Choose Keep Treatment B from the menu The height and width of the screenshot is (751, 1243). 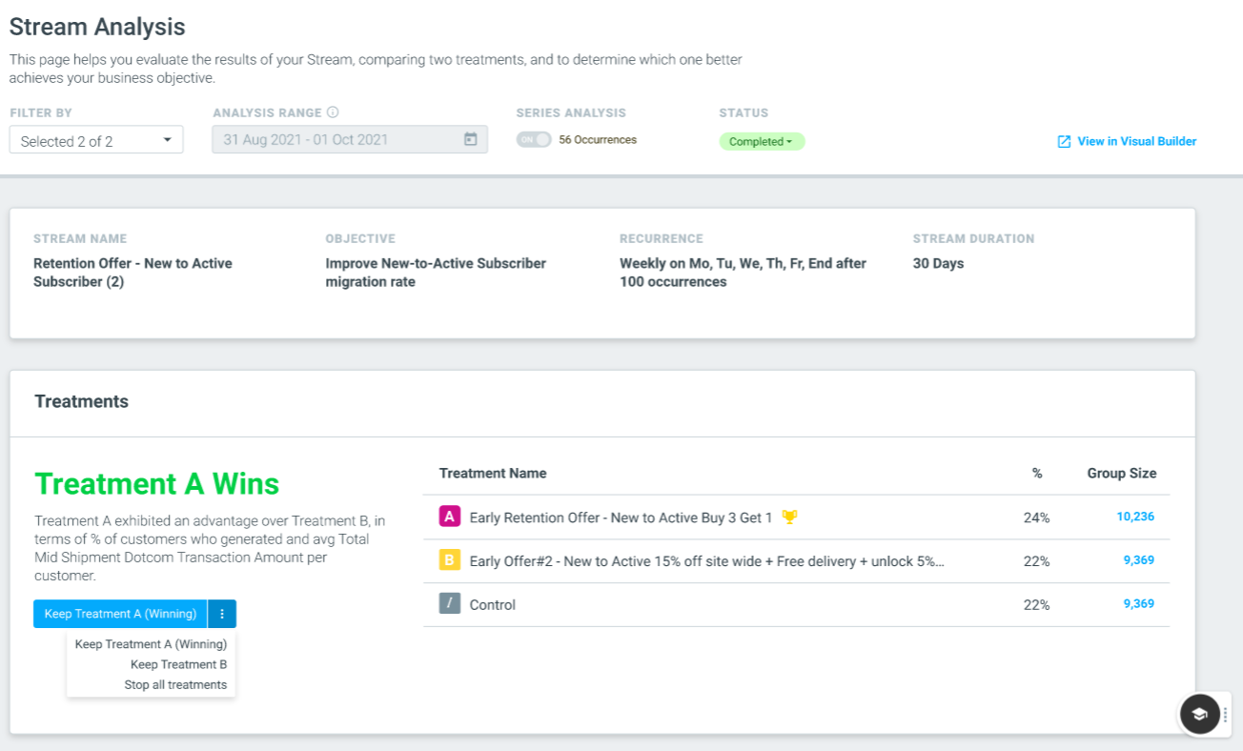[178, 664]
